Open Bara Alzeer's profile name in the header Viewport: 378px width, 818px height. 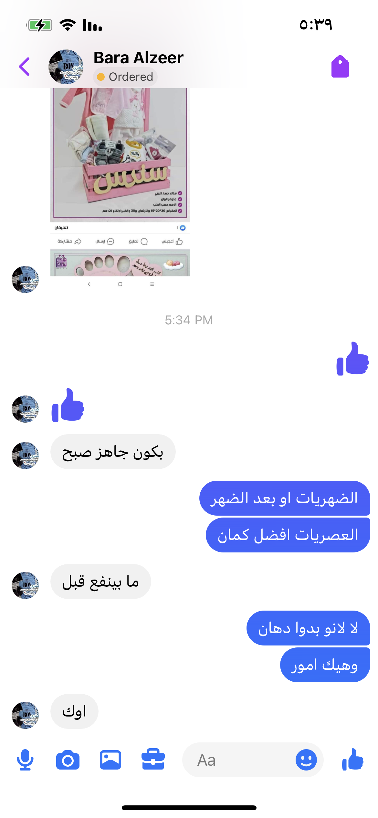pos(138,58)
